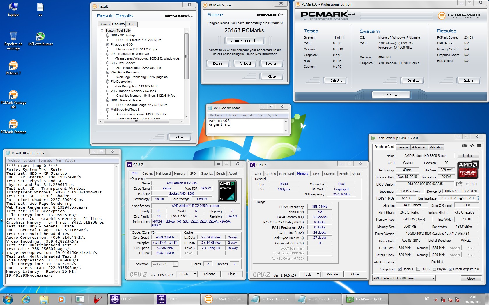489x305 pixels.
Task: Switch to first CPU-Z taskbar button
Action: tap(130, 299)
